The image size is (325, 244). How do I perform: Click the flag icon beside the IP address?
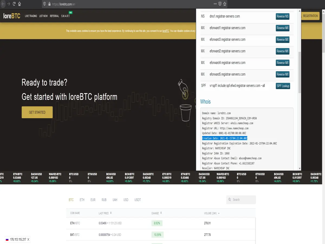[x=7, y=240]
